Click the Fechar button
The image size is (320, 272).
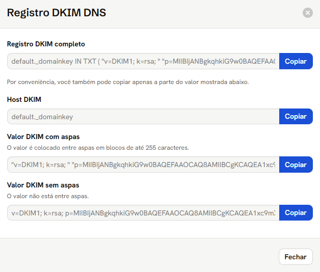pyautogui.click(x=296, y=257)
